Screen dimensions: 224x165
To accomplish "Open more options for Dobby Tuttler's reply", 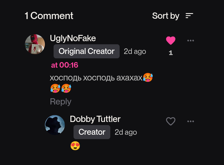I will [x=191, y=121].
